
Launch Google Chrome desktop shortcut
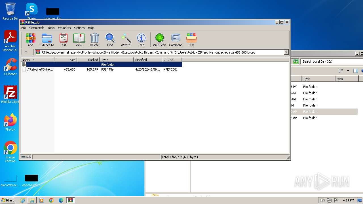tap(10, 152)
